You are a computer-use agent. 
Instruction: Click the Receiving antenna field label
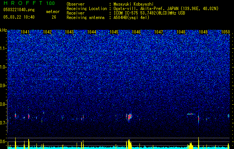click(86, 18)
